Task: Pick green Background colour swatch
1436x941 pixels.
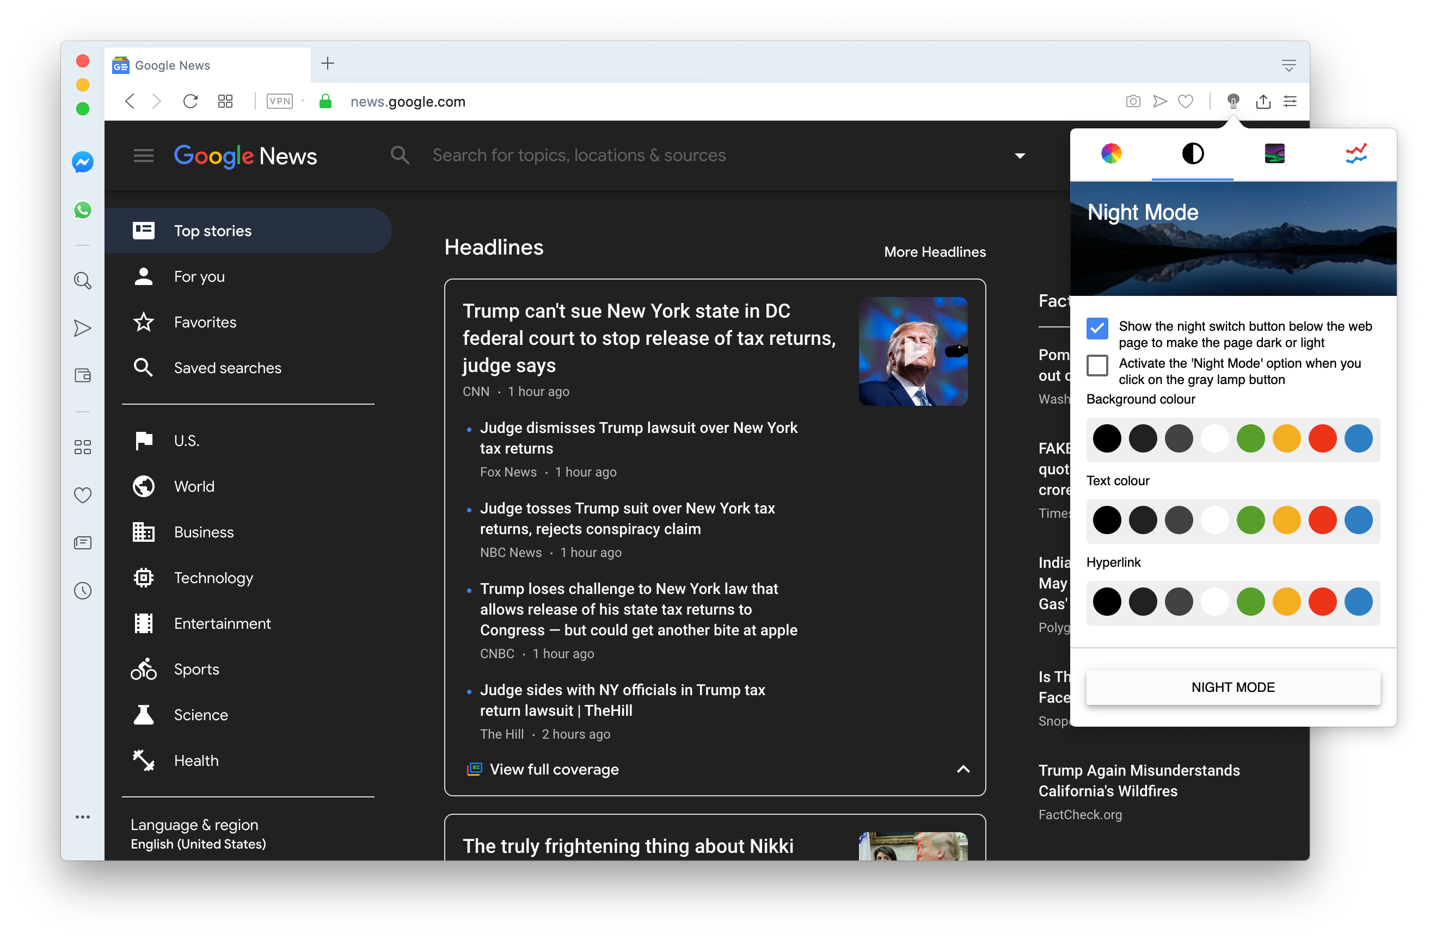Action: click(x=1251, y=438)
